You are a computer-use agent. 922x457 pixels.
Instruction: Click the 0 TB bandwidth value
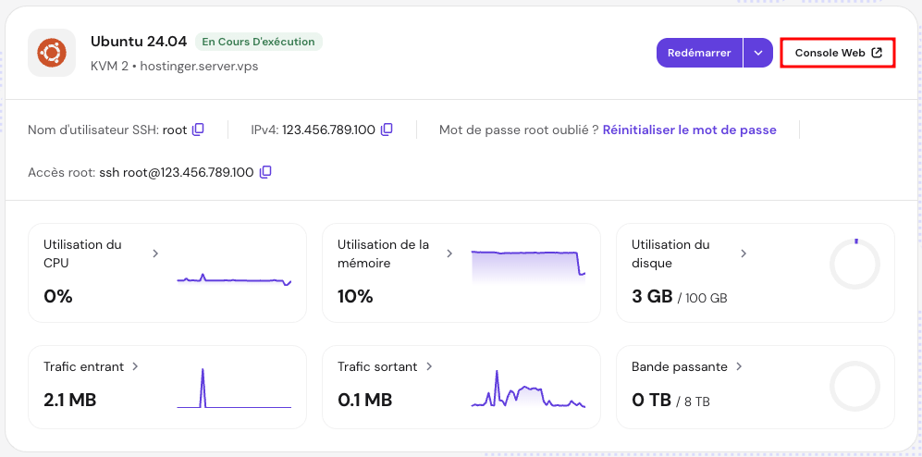tap(652, 401)
